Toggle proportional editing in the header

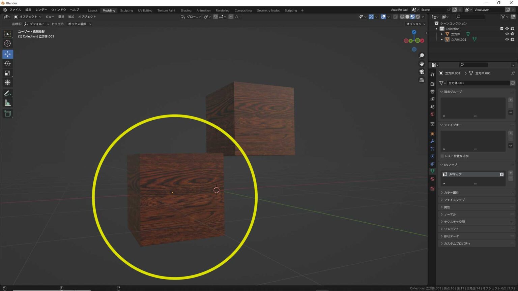(231, 17)
